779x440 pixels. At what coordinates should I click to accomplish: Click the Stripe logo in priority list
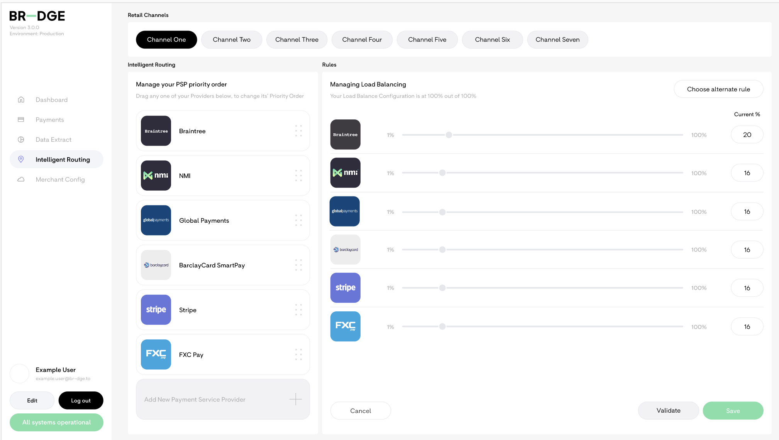pyautogui.click(x=156, y=310)
